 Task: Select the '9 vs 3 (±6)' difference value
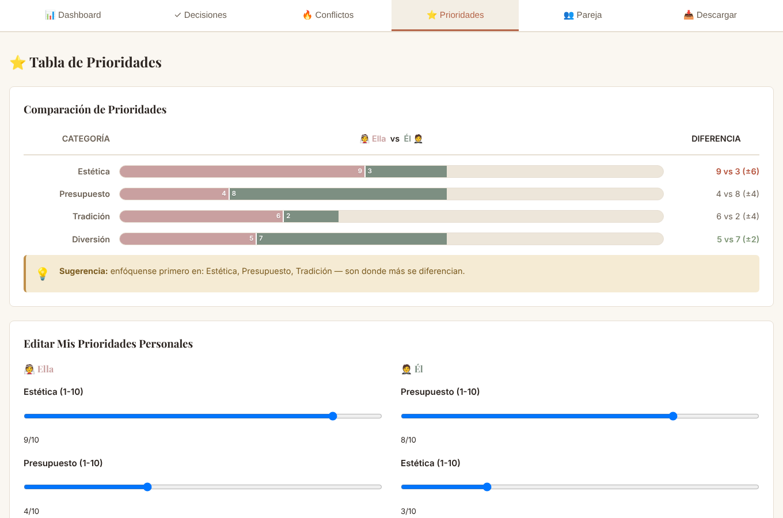pos(738,172)
